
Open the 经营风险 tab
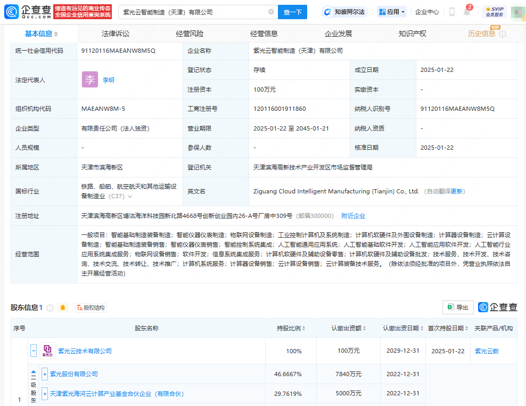pos(190,34)
